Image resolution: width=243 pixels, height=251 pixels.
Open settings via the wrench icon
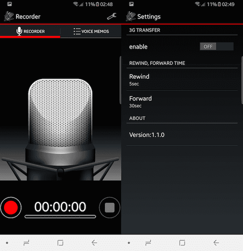tap(111, 16)
